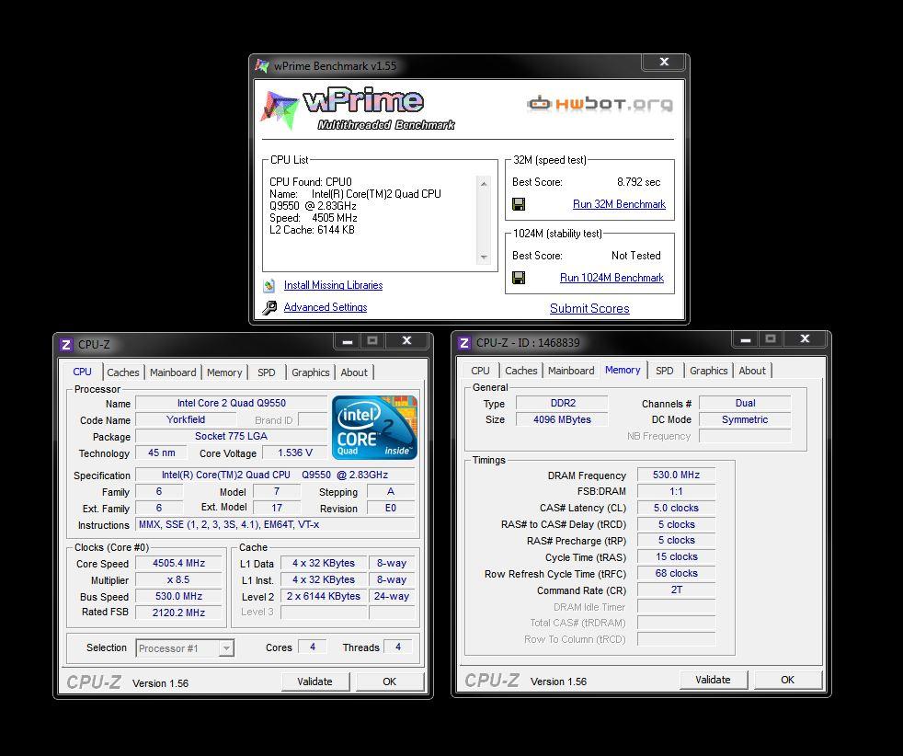Click OK in the CPU-Z Memory window
This screenshot has height=756, width=903.
tap(788, 680)
